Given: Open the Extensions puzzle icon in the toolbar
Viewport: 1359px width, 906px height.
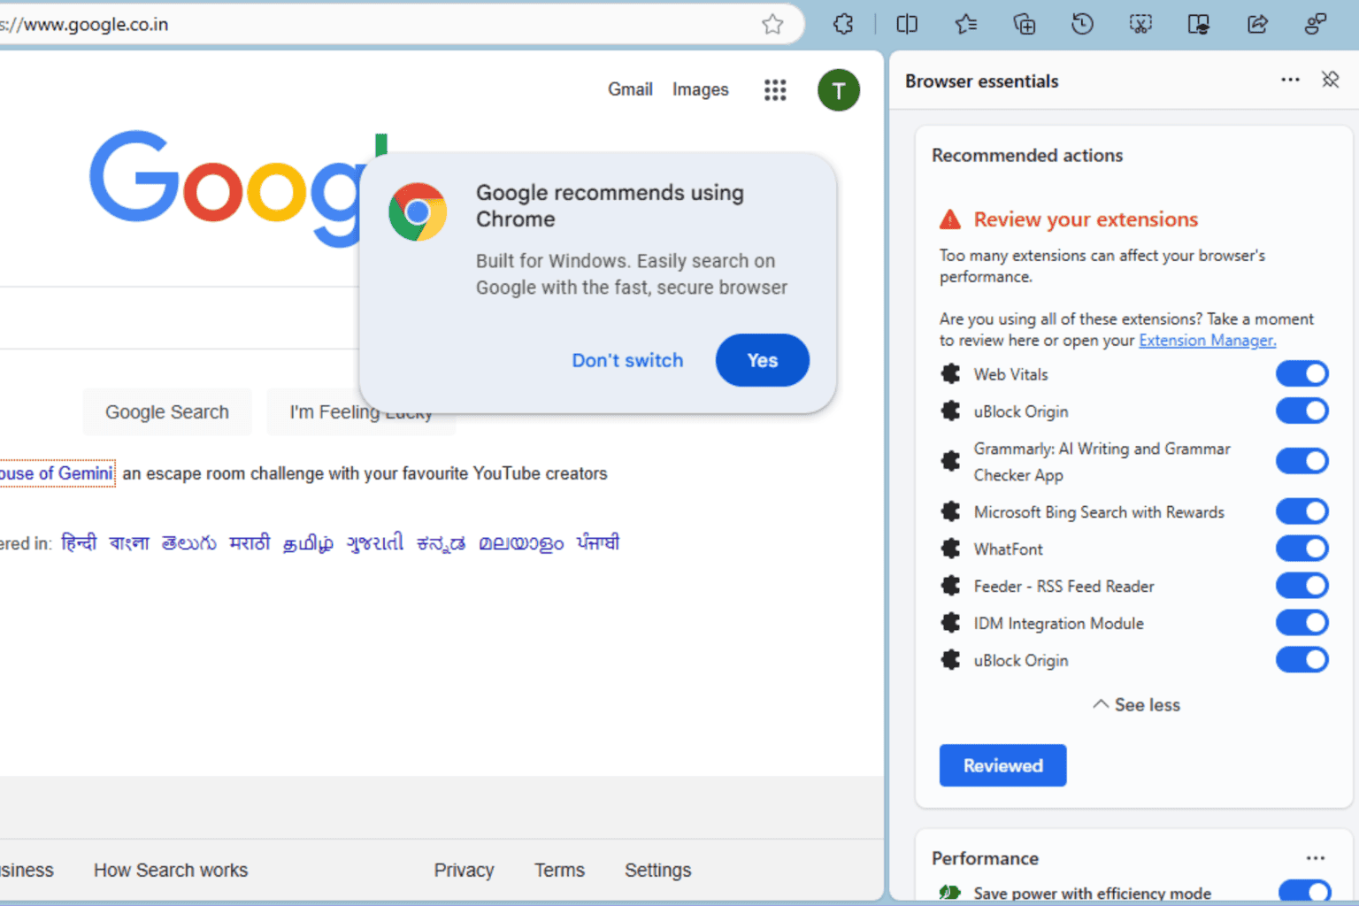Looking at the screenshot, I should click(843, 24).
